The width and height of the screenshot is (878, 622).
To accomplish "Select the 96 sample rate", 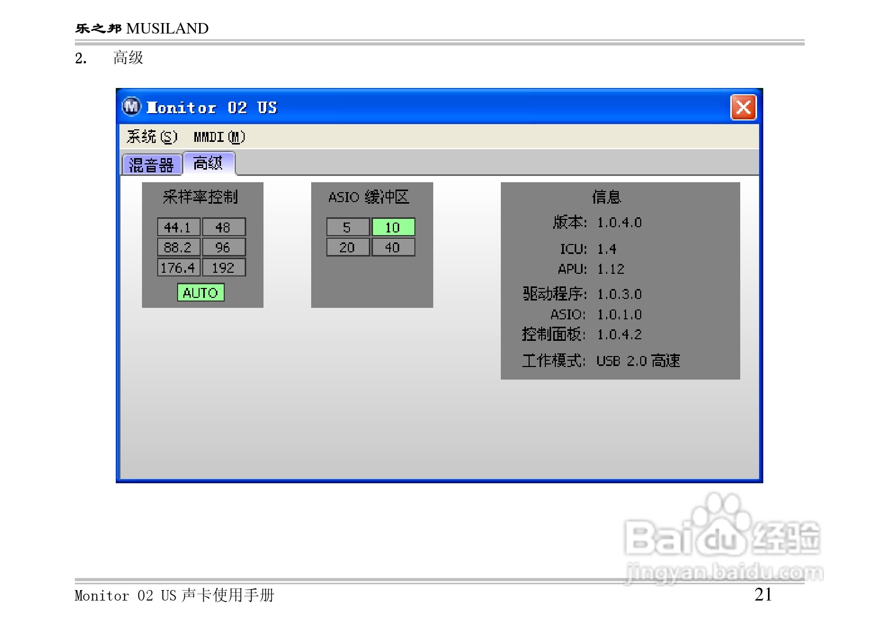I will click(224, 247).
